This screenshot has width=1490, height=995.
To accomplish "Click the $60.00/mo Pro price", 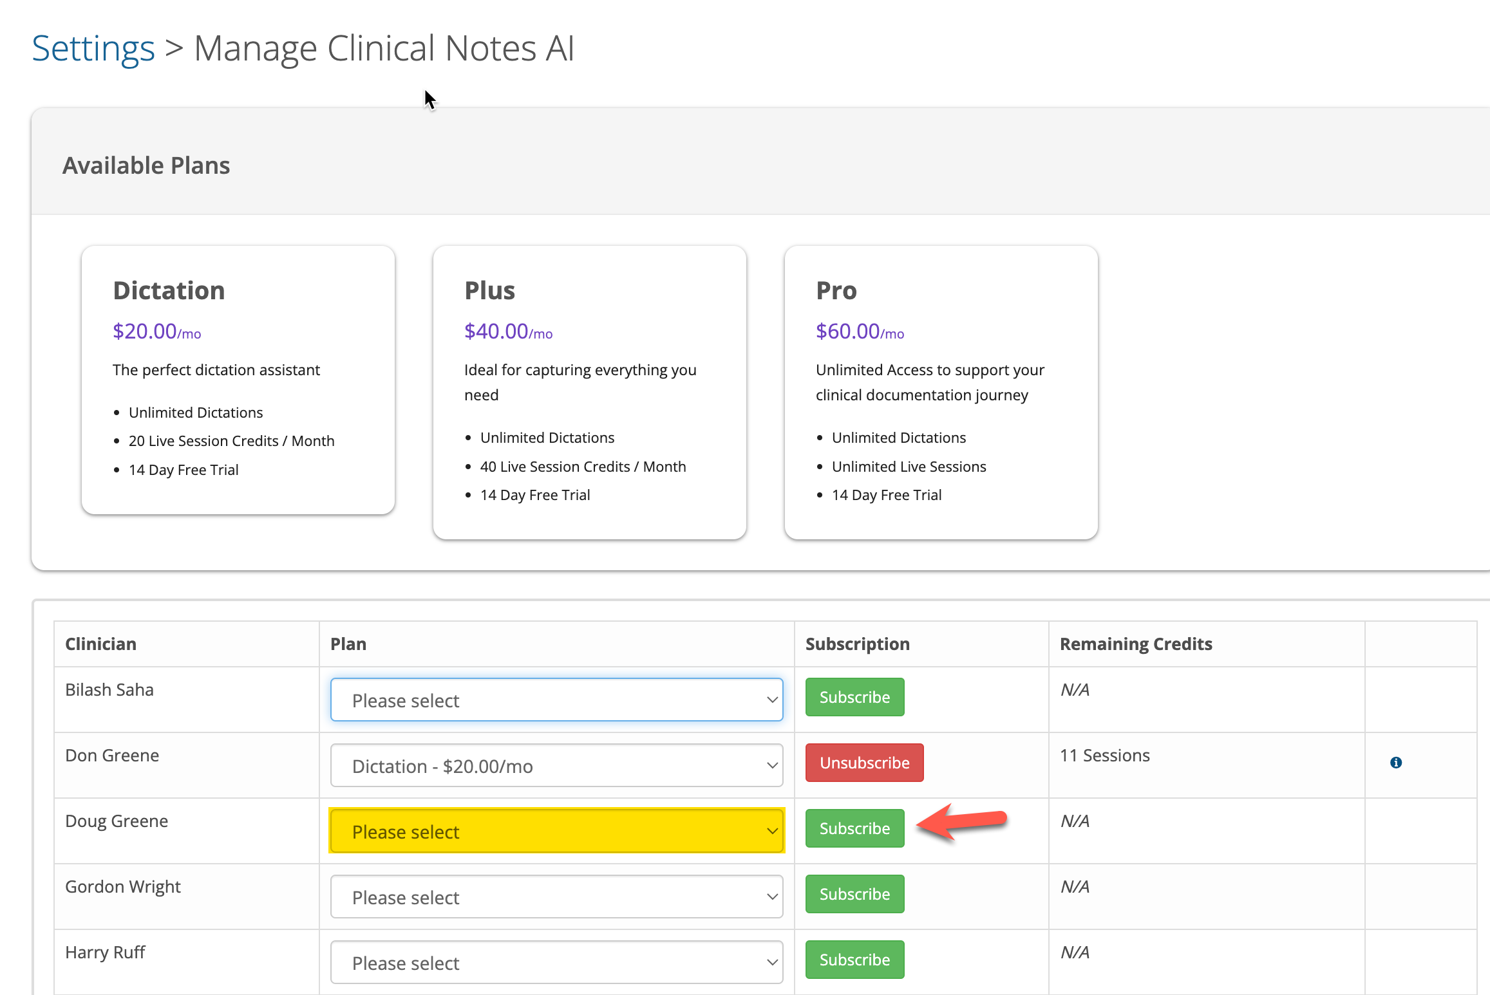I will (860, 331).
